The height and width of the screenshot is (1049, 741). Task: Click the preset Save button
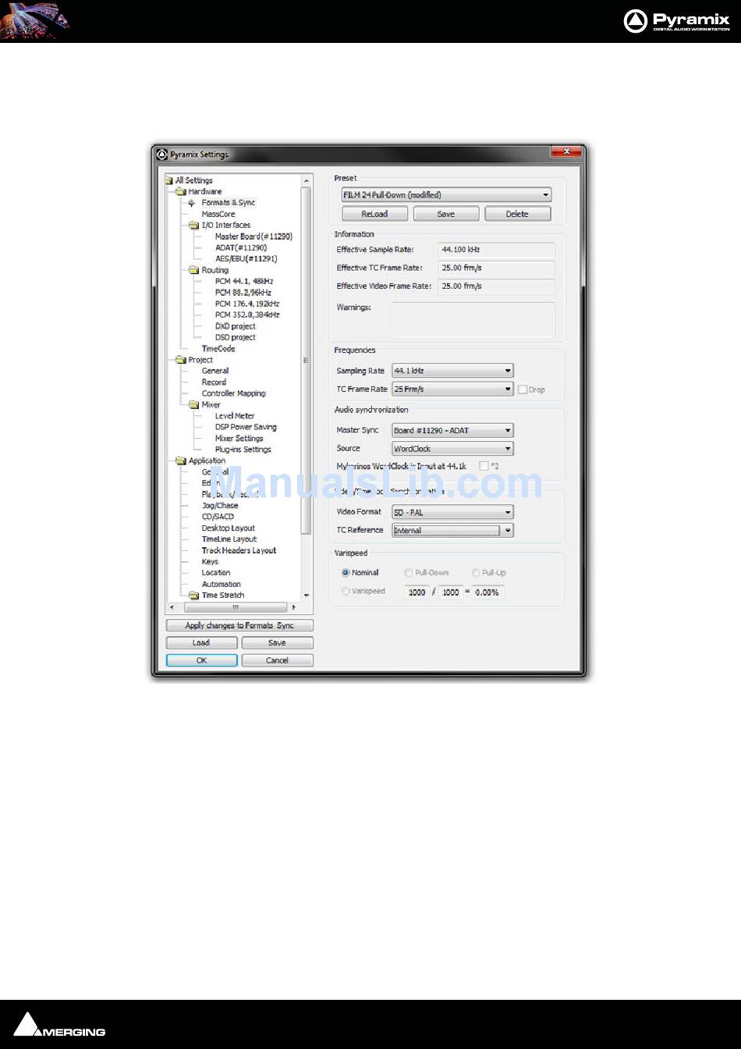[x=446, y=214]
